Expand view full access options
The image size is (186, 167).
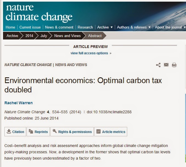pyautogui.click(x=91, y=53)
